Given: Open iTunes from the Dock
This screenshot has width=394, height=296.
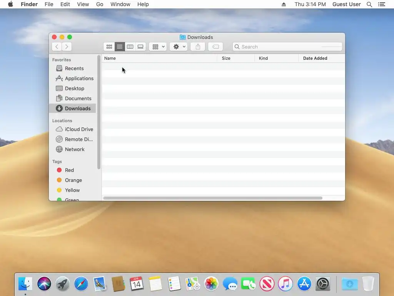Looking at the screenshot, I should click(x=285, y=284).
